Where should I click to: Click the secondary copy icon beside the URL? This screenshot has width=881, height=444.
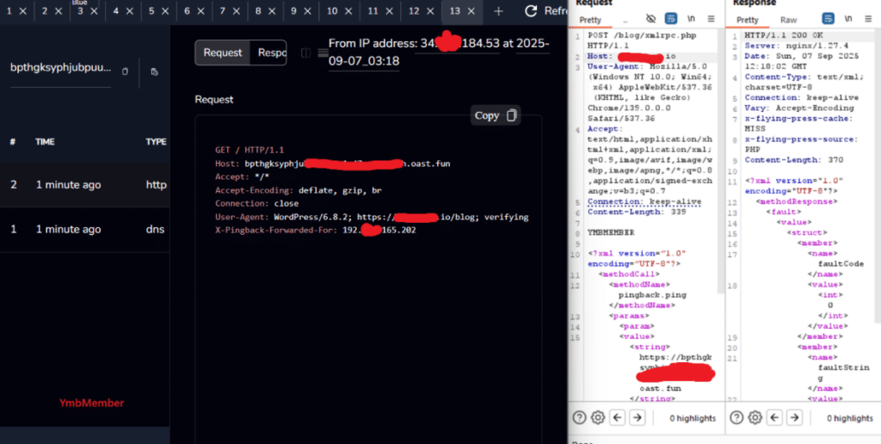[x=155, y=71]
